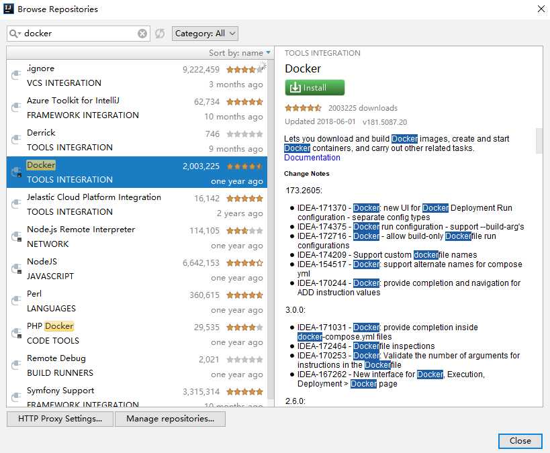Click the IntelliJ logo in the title bar
The height and width of the screenshot is (453, 550).
click(x=9, y=9)
